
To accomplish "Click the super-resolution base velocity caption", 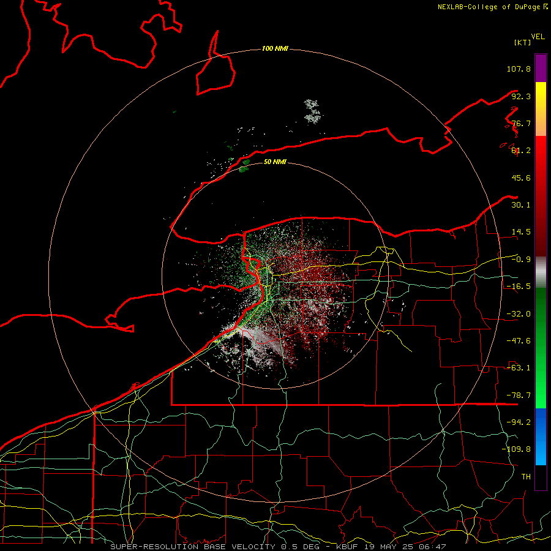I will coord(279,547).
